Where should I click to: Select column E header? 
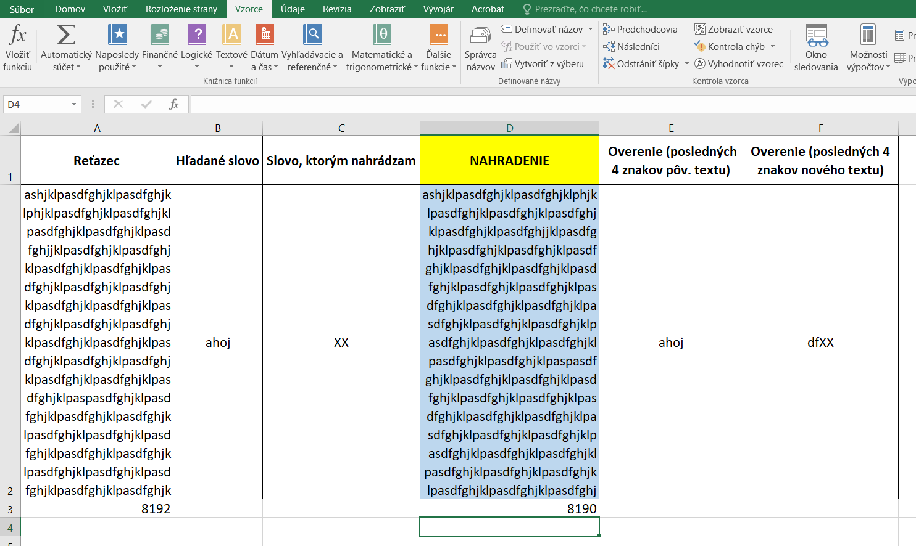[x=671, y=128]
